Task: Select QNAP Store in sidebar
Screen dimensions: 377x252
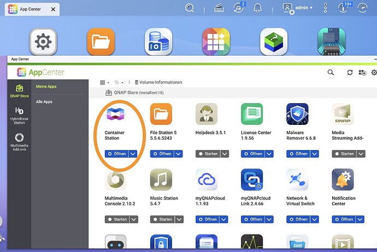Action: pos(19,91)
